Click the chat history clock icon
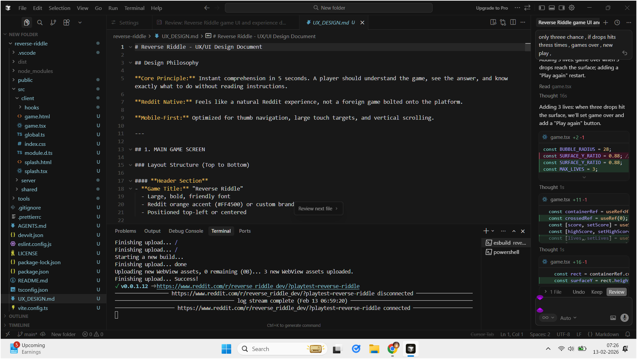Viewport: 637px width, 359px height. click(x=617, y=23)
